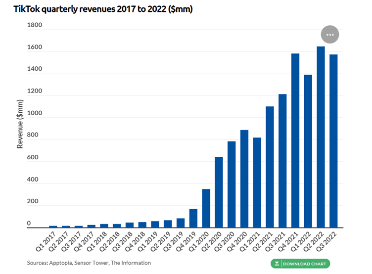Open the three-dot chart options menu
Viewport: 372px width, 274px height.
[x=330, y=35]
